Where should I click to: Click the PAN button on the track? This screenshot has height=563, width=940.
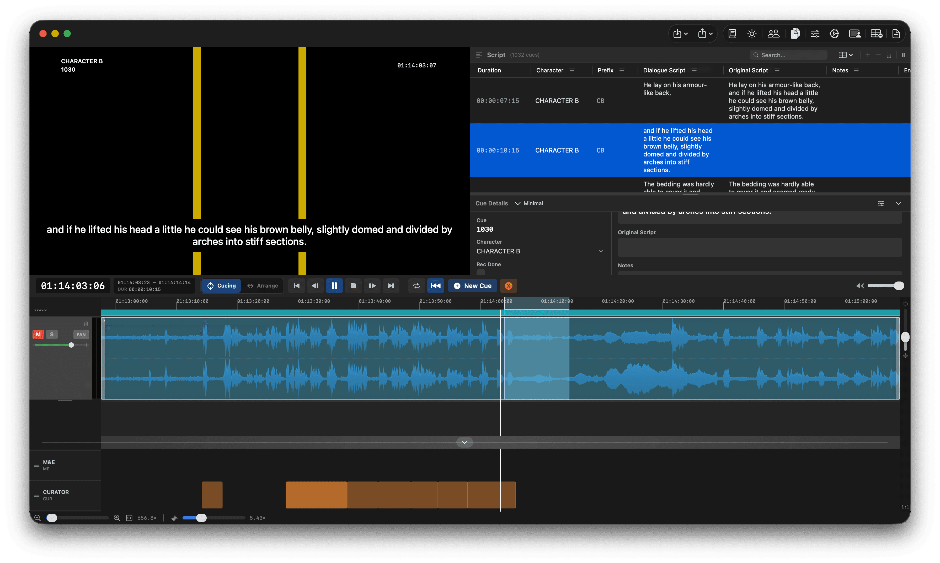coord(81,334)
